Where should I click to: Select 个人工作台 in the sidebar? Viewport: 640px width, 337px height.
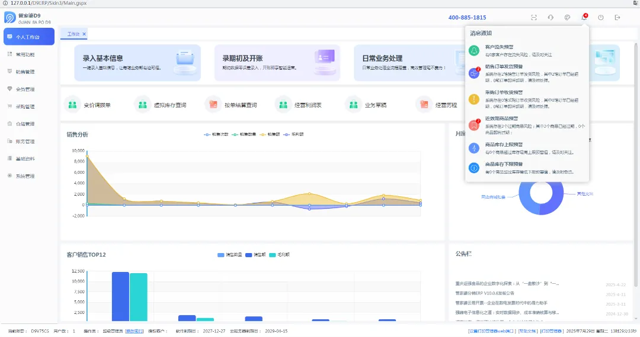[x=29, y=37]
